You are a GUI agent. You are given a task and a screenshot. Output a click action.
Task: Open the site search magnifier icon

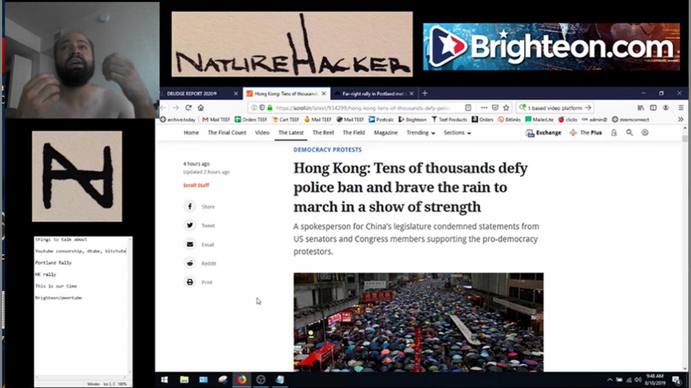(629, 133)
